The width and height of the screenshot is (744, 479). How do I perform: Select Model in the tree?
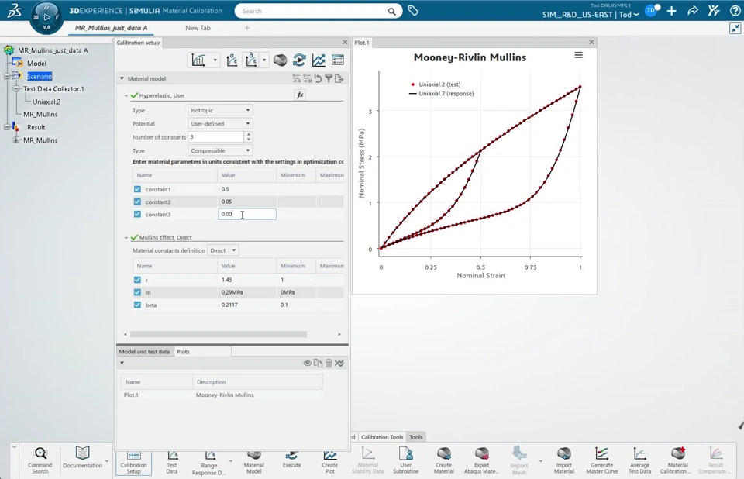(36, 63)
